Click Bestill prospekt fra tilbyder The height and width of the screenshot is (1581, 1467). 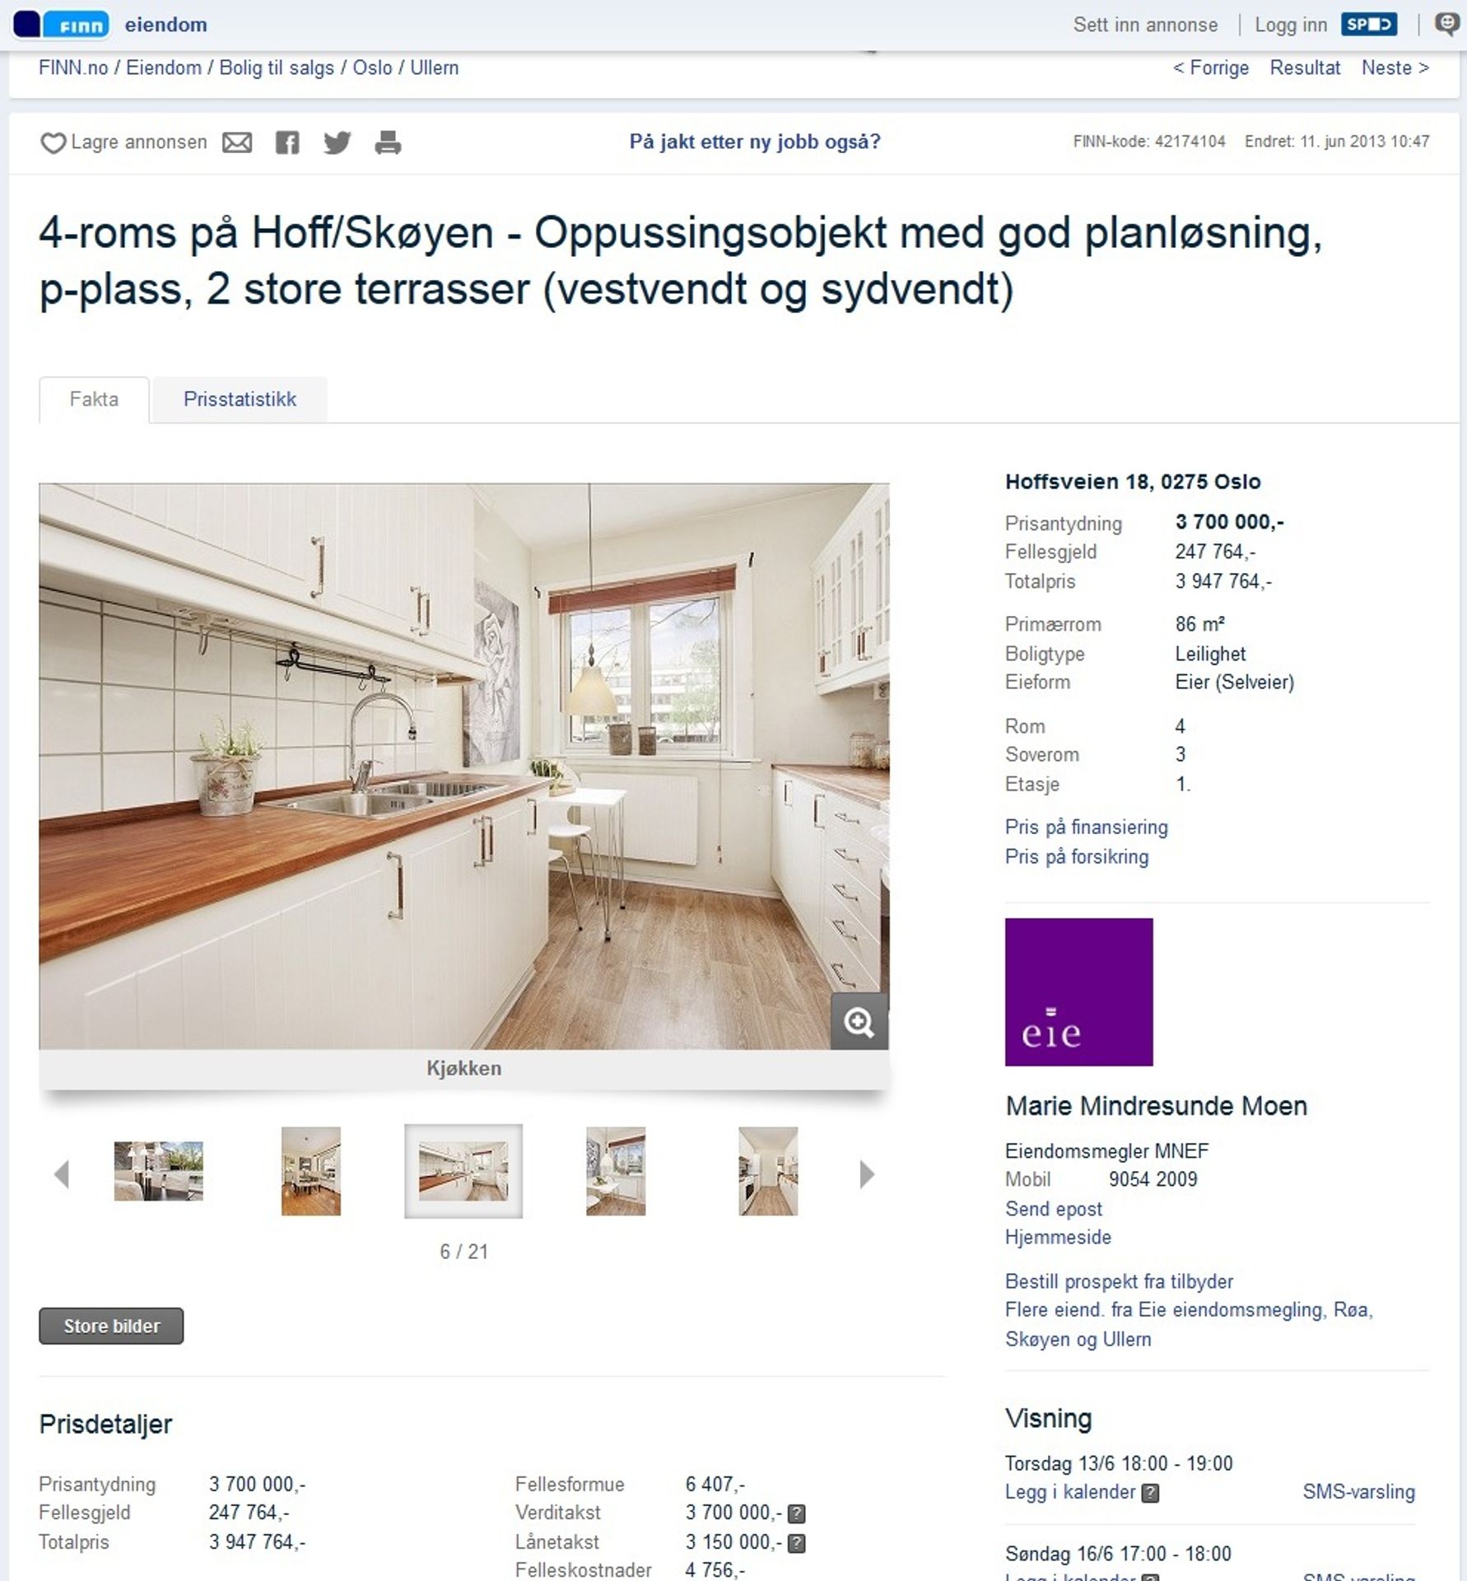pyautogui.click(x=1119, y=1281)
